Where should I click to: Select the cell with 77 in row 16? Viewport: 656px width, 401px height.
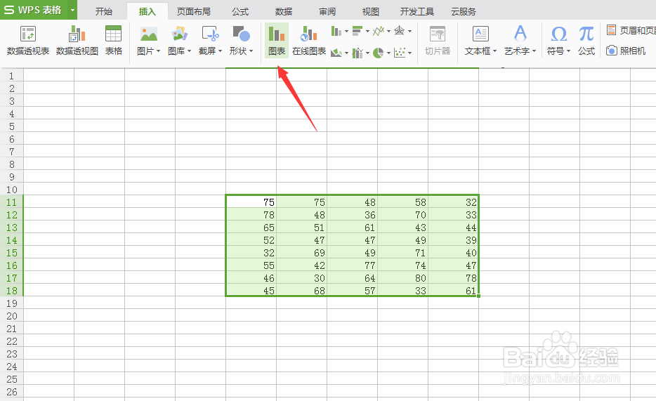click(x=353, y=265)
